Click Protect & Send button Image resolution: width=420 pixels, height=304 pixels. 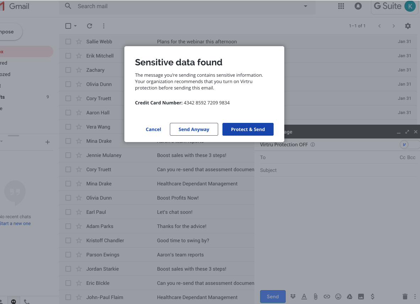tap(248, 129)
